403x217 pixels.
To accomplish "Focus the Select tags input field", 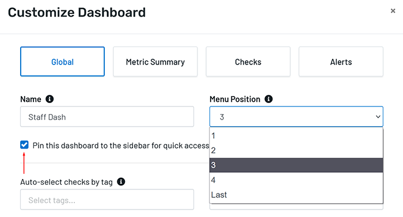I will [x=107, y=200].
